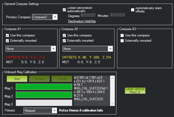The width and height of the screenshot is (174, 117).
Task: Open the Fitness dropdown set to Relaxed
Action: click(40, 110)
